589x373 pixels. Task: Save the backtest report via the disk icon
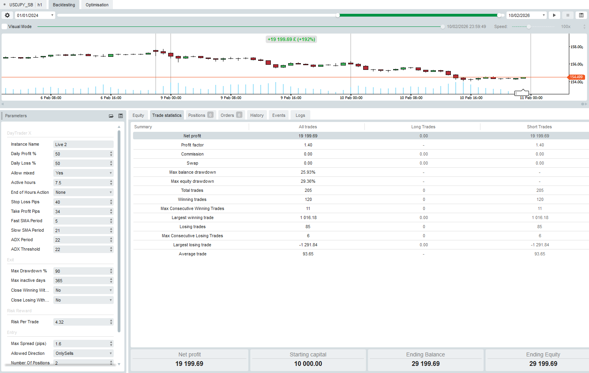coord(581,15)
